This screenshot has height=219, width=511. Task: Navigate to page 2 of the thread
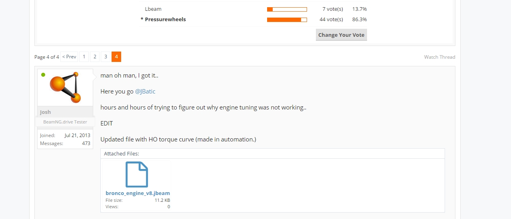pyautogui.click(x=95, y=57)
